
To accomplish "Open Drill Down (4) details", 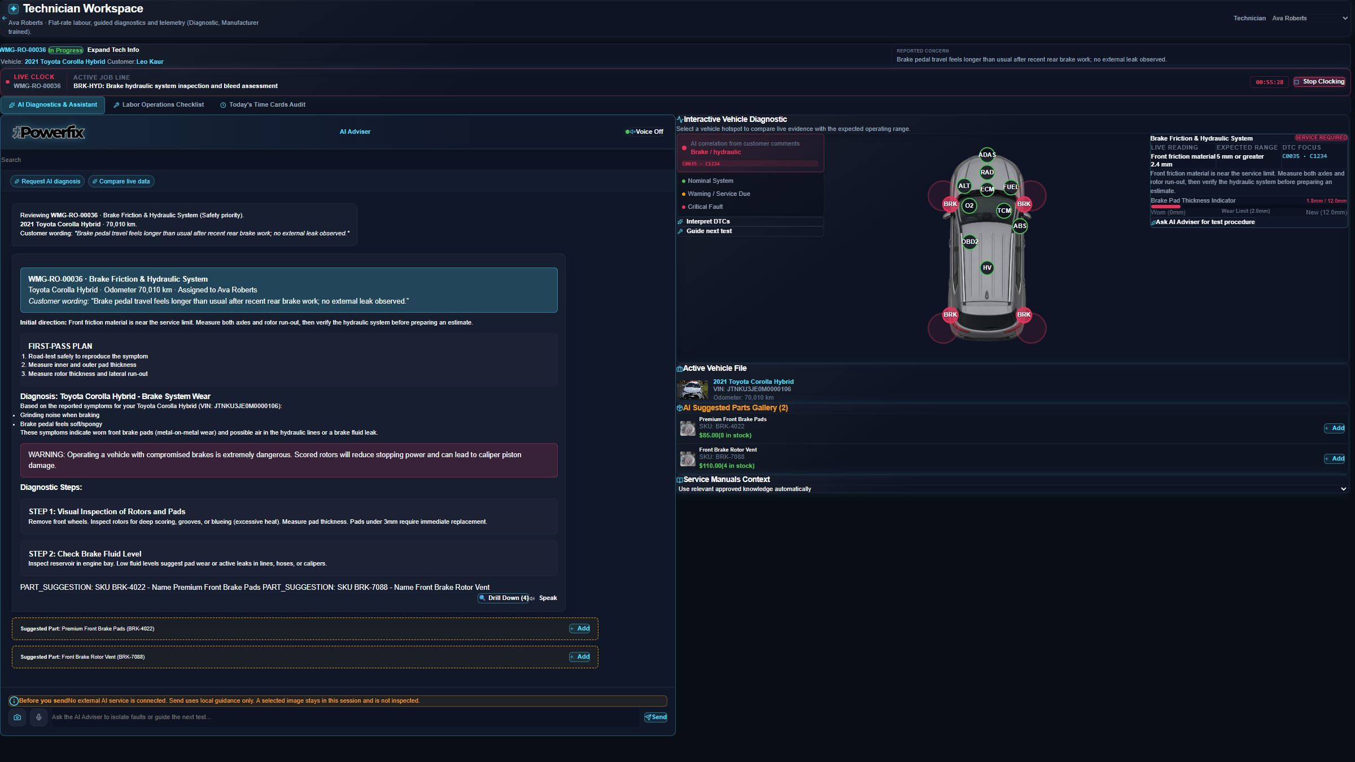I will (504, 598).
